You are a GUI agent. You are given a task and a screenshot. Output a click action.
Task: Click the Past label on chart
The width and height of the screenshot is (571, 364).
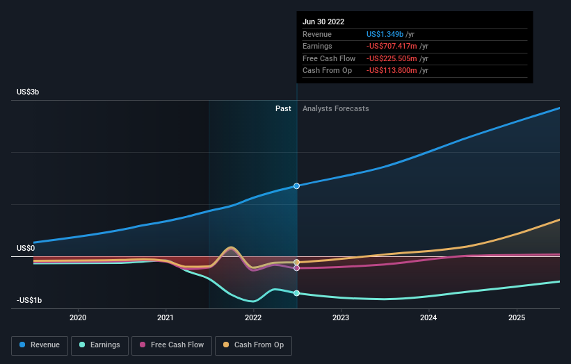(283, 109)
